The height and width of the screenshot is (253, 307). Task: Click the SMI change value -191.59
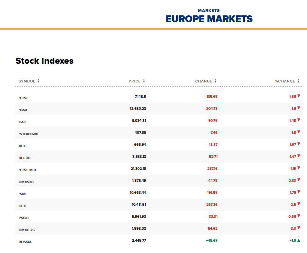click(x=212, y=193)
